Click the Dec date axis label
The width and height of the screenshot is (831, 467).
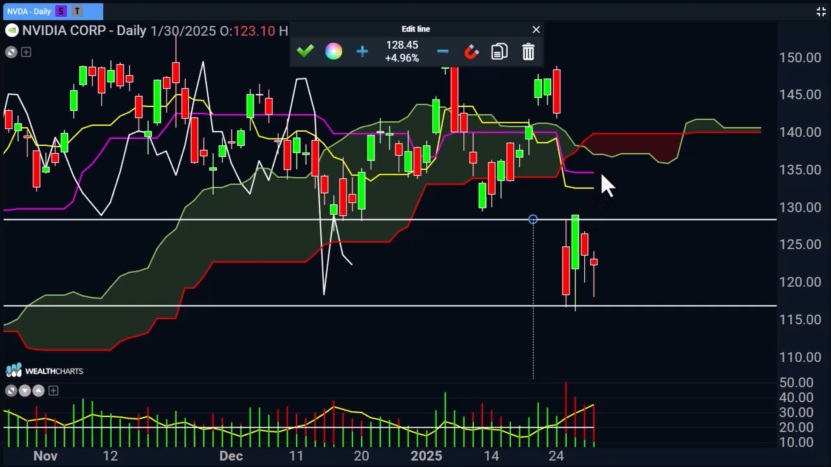pyautogui.click(x=231, y=456)
